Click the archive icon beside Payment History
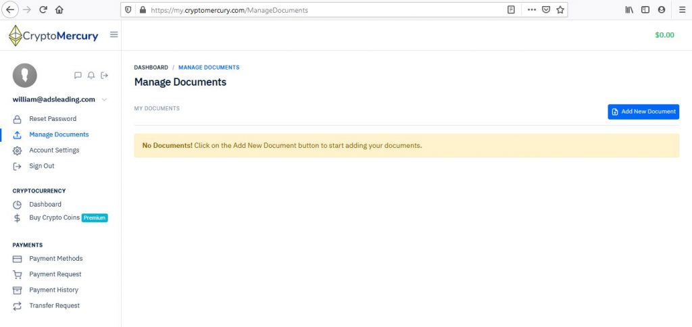The height and width of the screenshot is (327, 692). pos(17,291)
